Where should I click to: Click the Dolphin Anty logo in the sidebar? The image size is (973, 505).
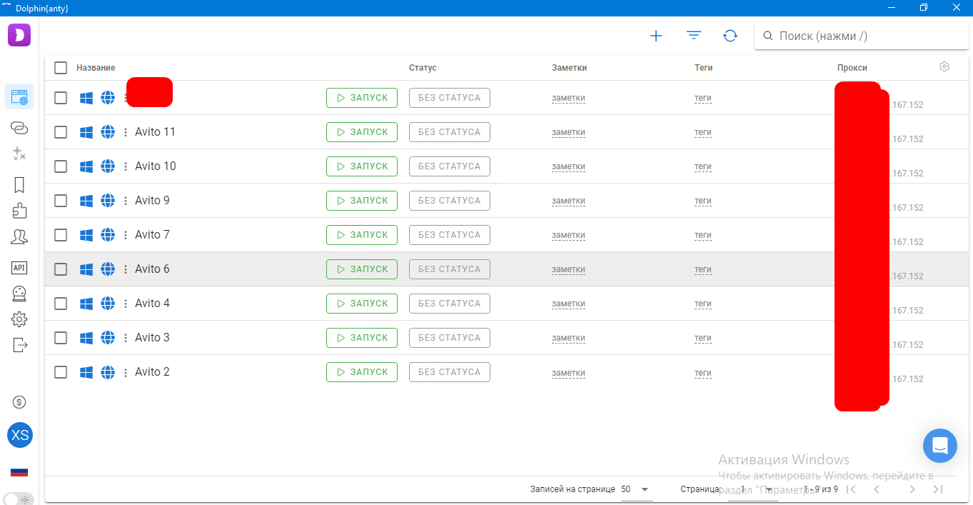click(x=19, y=35)
